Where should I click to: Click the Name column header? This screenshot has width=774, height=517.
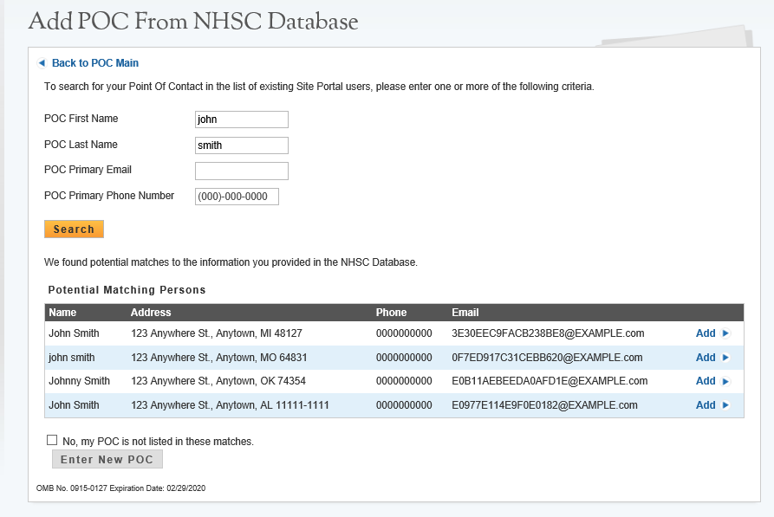point(62,313)
